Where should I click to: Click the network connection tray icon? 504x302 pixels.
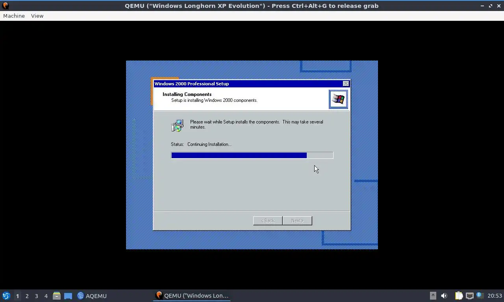click(469, 296)
